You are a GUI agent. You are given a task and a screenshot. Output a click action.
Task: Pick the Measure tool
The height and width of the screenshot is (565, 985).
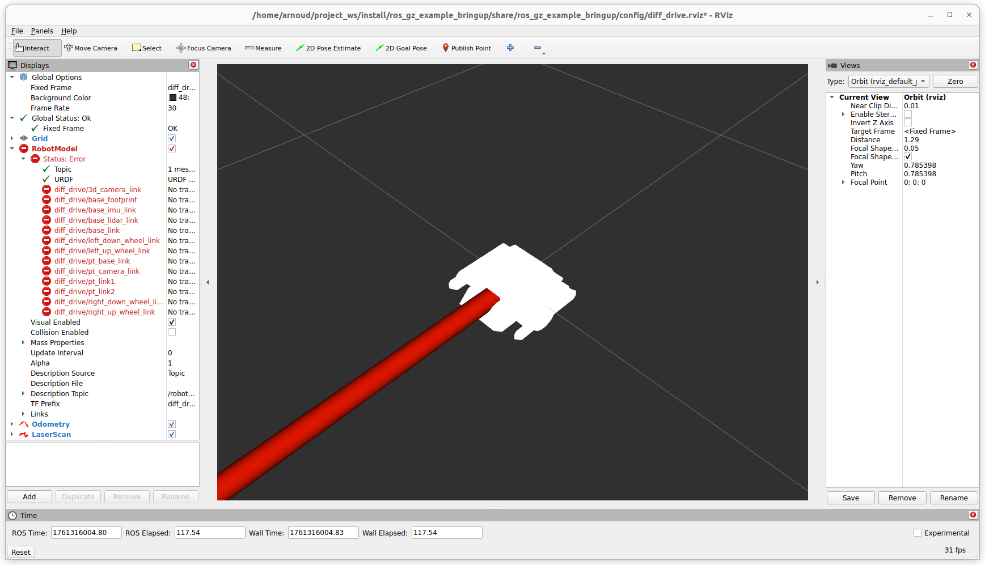(x=263, y=48)
